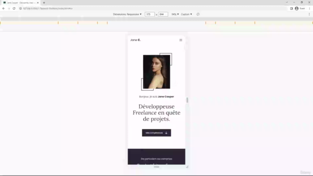Click the Mes compétences button
313x176 pixels.
pos(156,133)
